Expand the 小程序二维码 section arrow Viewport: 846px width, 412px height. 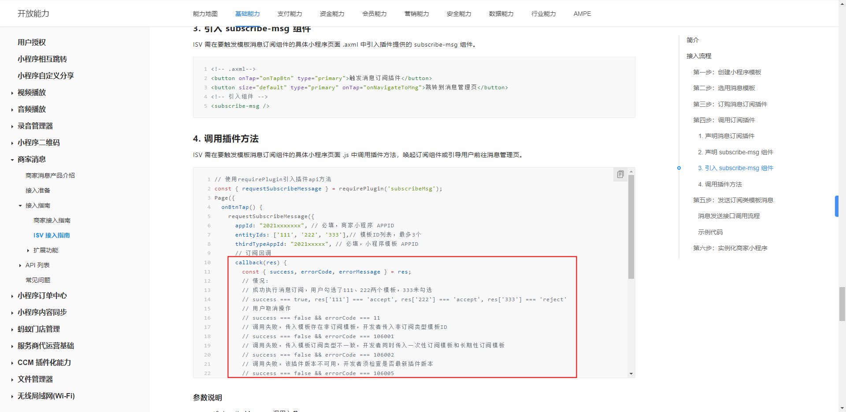[12, 143]
